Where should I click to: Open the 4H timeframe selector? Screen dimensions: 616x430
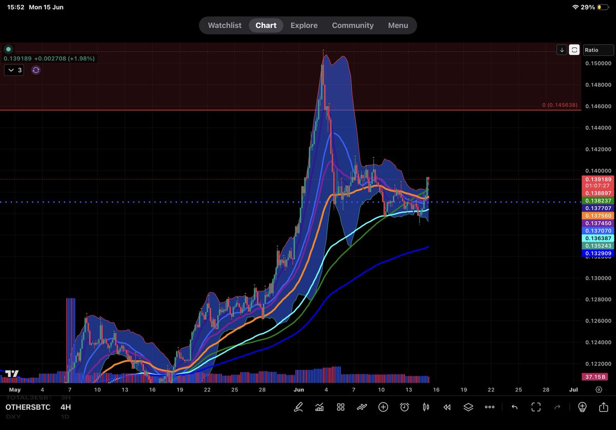[65, 407]
